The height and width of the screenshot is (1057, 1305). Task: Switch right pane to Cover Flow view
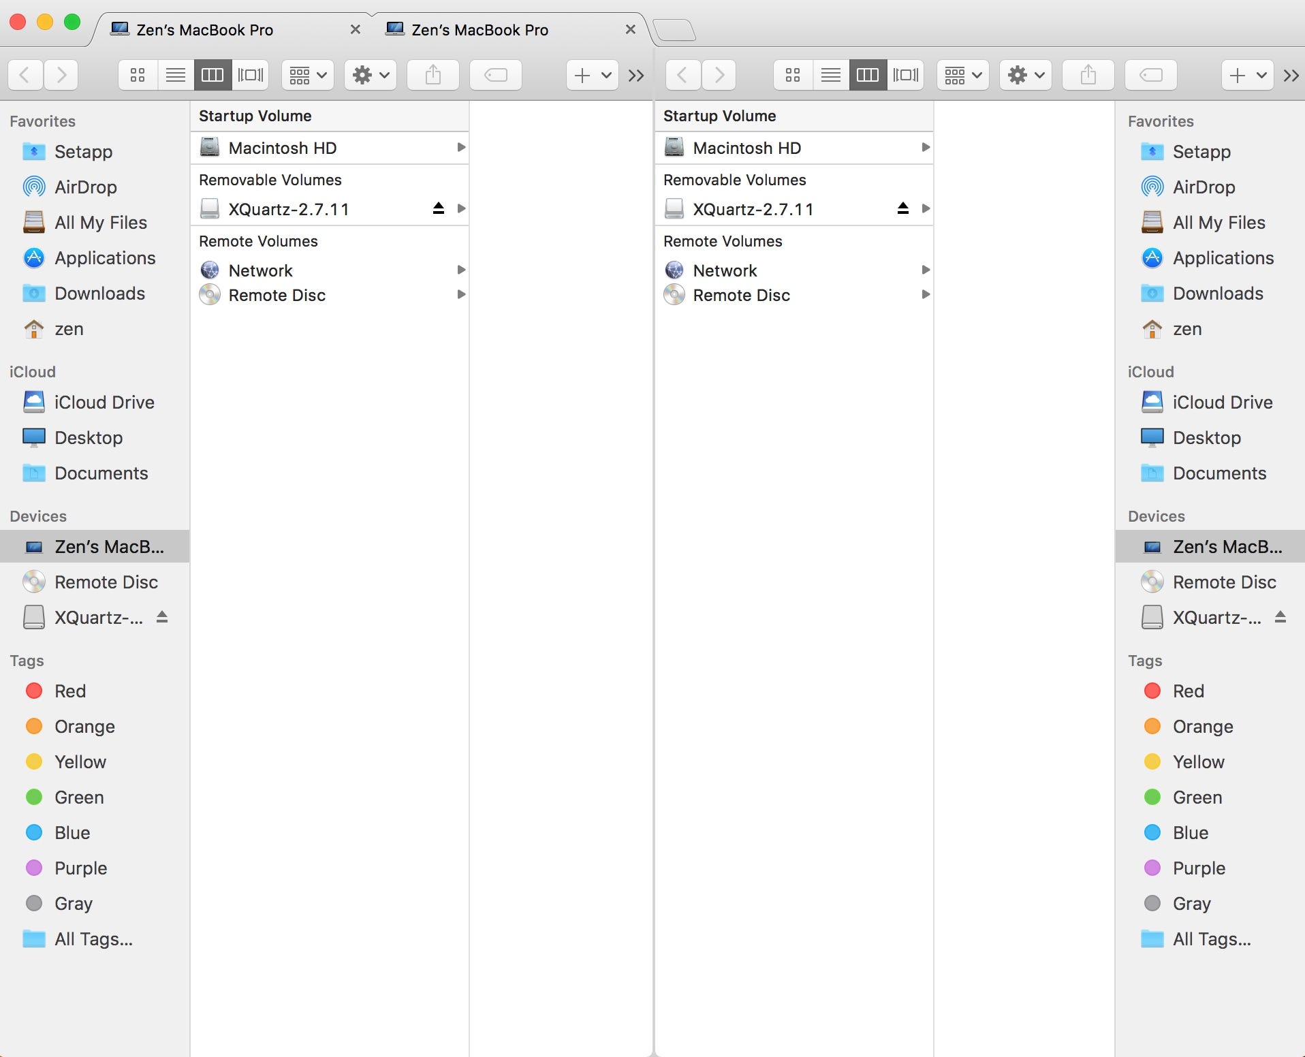906,75
